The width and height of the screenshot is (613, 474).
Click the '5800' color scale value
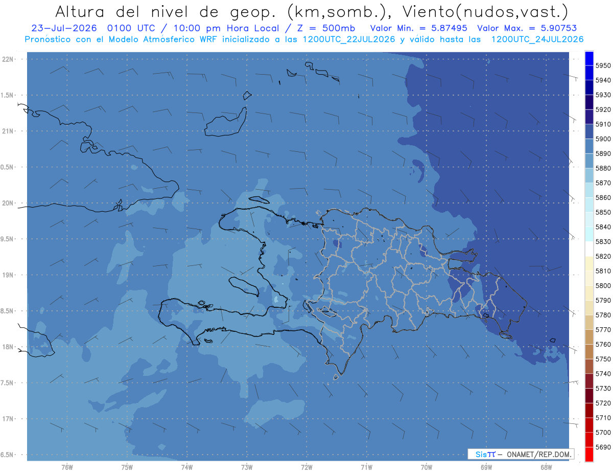(x=603, y=285)
